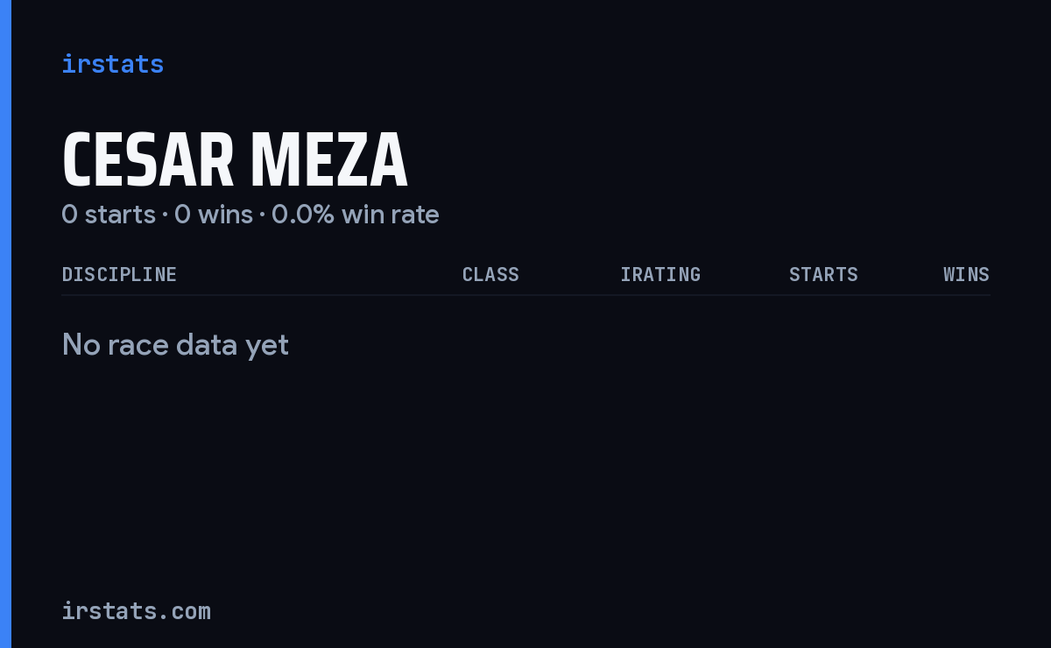Click the dot separator after '0 wins'
This screenshot has height=648, width=1051.
(262, 215)
